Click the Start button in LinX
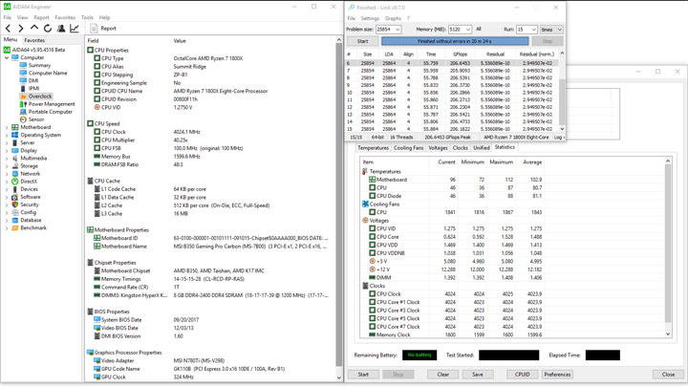 [362, 41]
